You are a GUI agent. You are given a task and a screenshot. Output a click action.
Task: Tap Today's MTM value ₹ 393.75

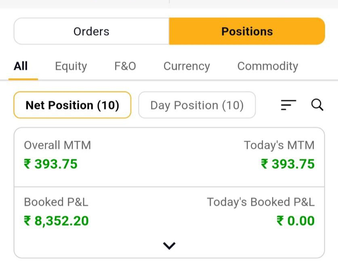pyautogui.click(x=288, y=164)
